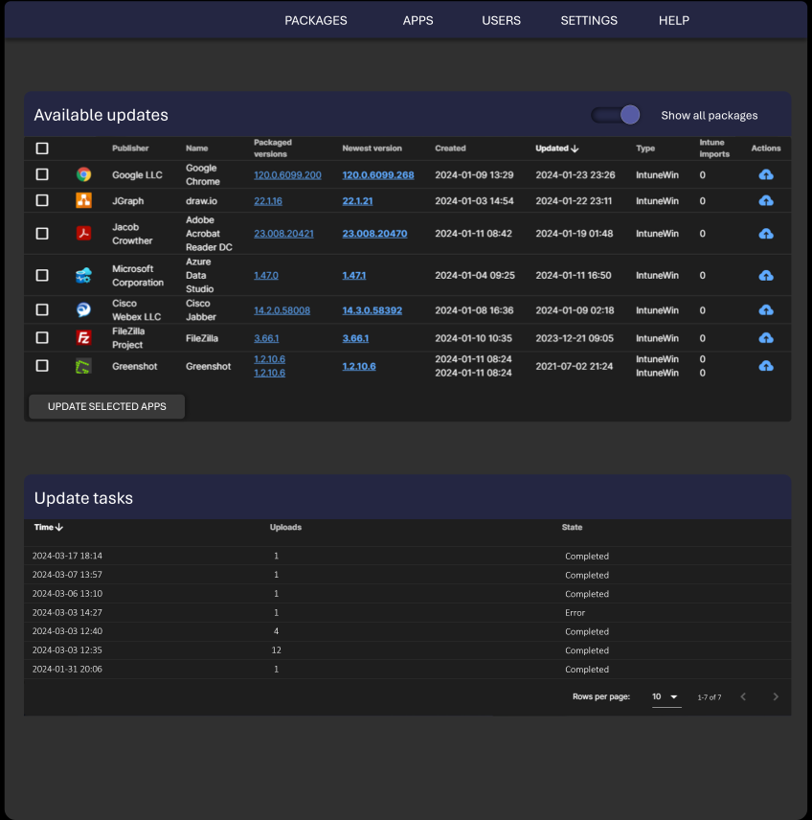This screenshot has height=820, width=812.
Task: Go to next page of update tasks
Action: click(776, 696)
